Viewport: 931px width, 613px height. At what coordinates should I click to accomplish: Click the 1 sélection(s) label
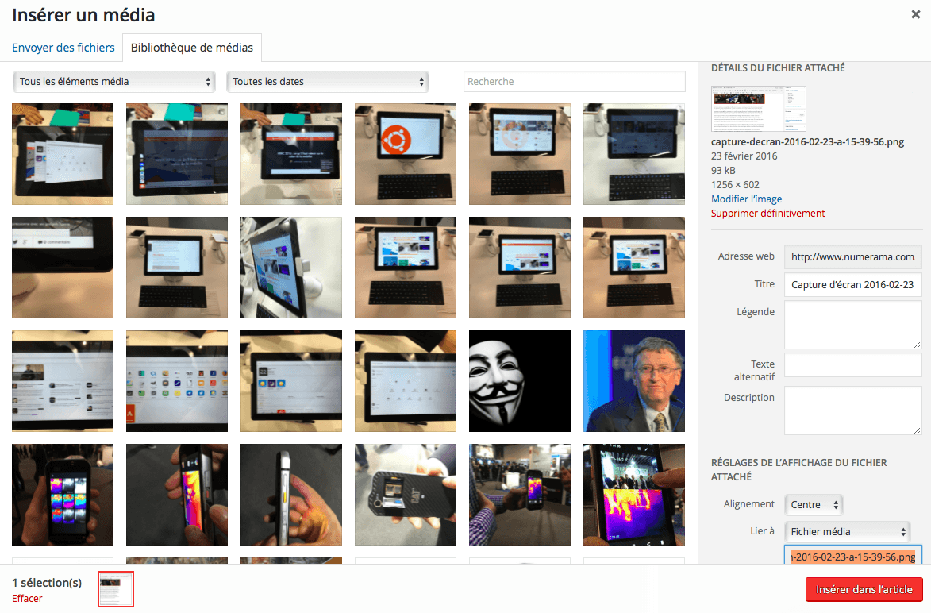tap(47, 583)
